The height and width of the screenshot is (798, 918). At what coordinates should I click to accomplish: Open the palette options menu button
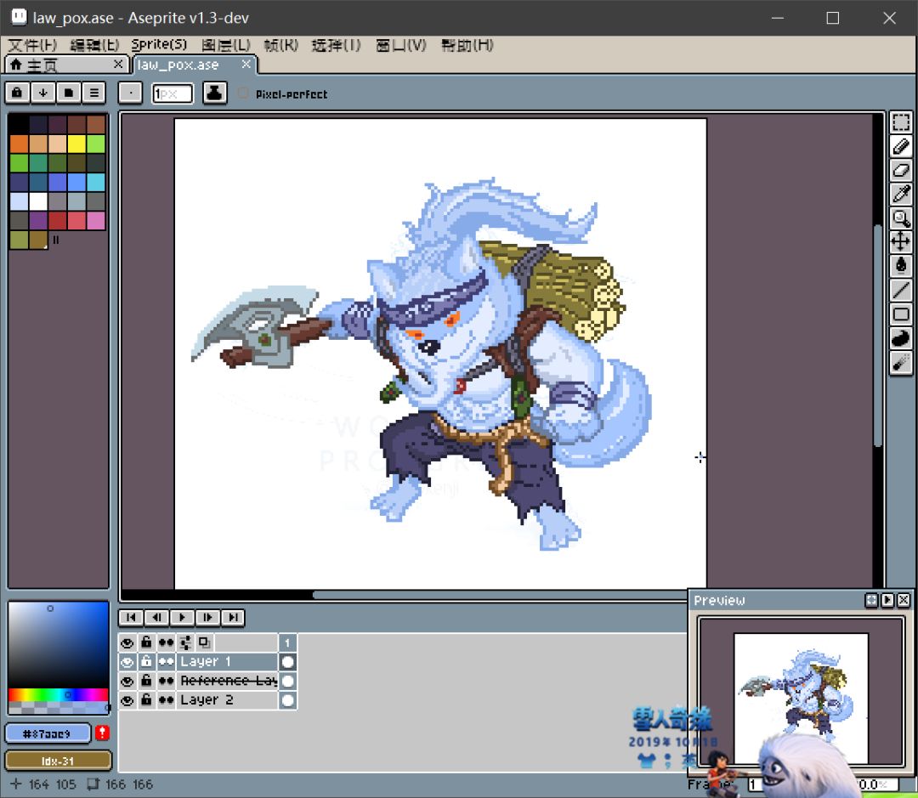click(93, 93)
